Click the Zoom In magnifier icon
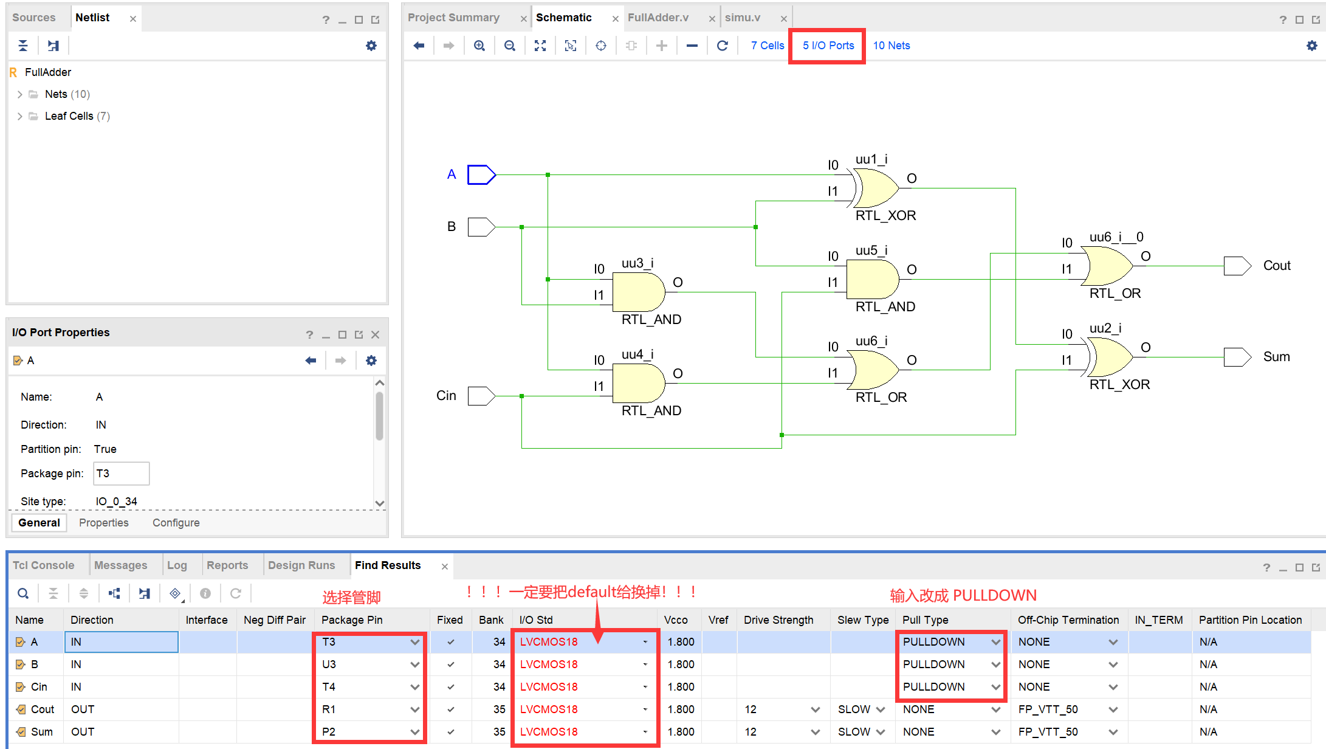Viewport: 1326px width, 749px height. [479, 46]
